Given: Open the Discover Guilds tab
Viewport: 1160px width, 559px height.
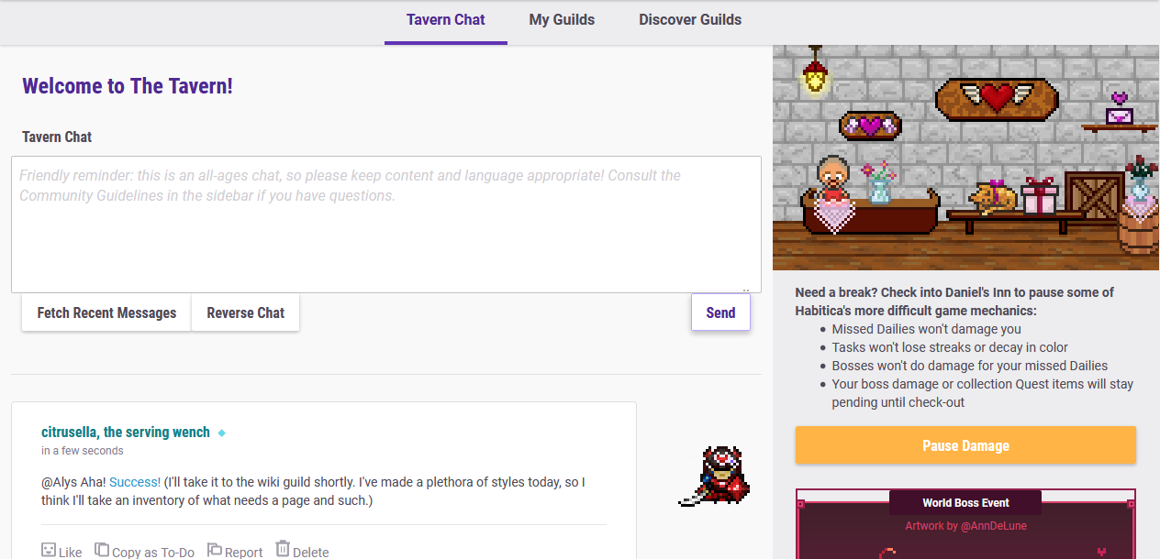Looking at the screenshot, I should [690, 20].
